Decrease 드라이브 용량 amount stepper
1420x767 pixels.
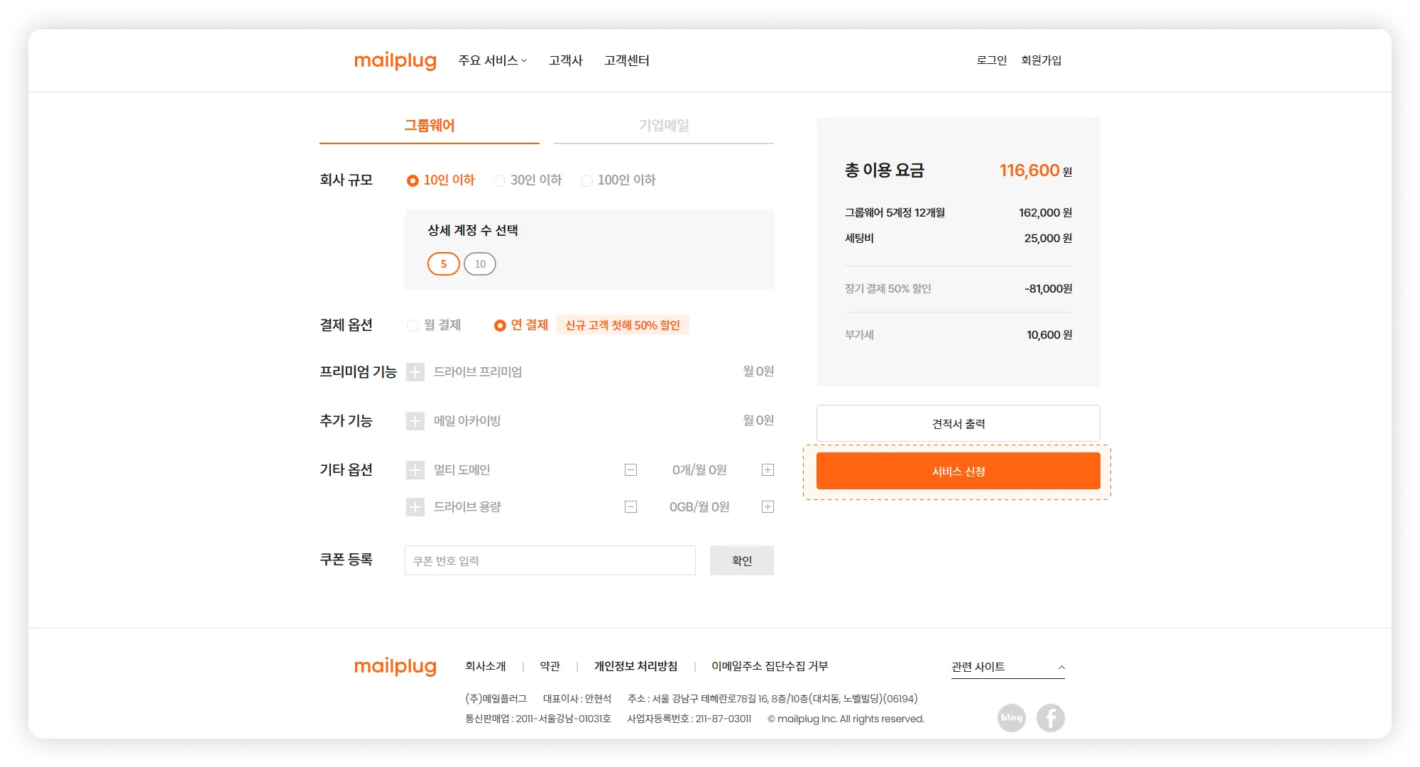click(x=630, y=507)
